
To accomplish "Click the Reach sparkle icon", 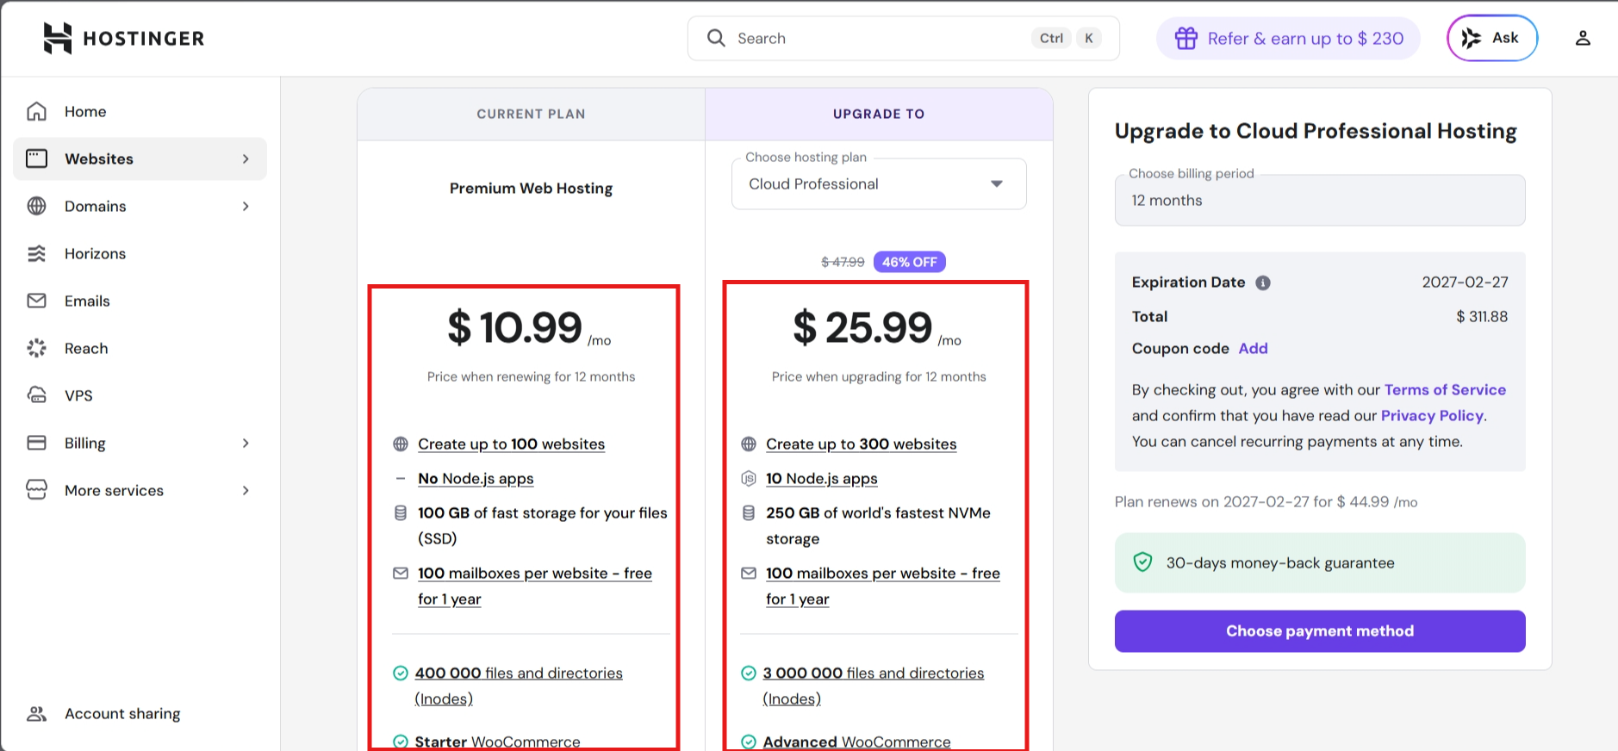I will click(x=36, y=348).
